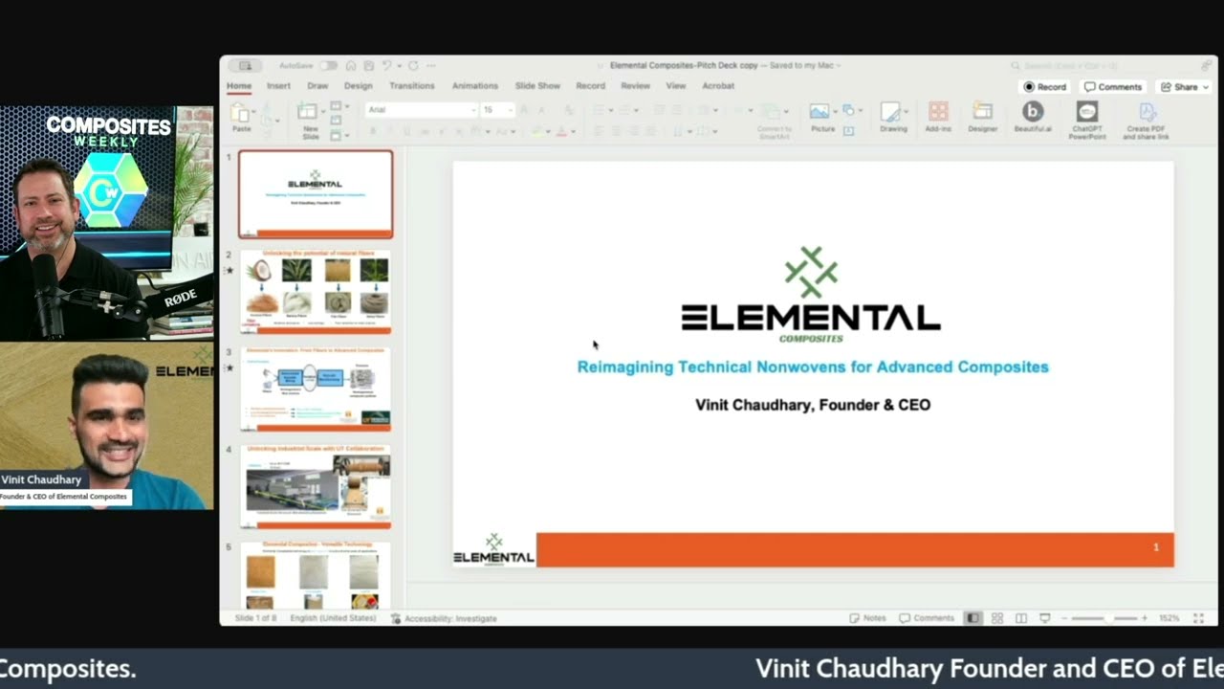
Task: Open the slide Layout dropdown
Action: click(339, 106)
